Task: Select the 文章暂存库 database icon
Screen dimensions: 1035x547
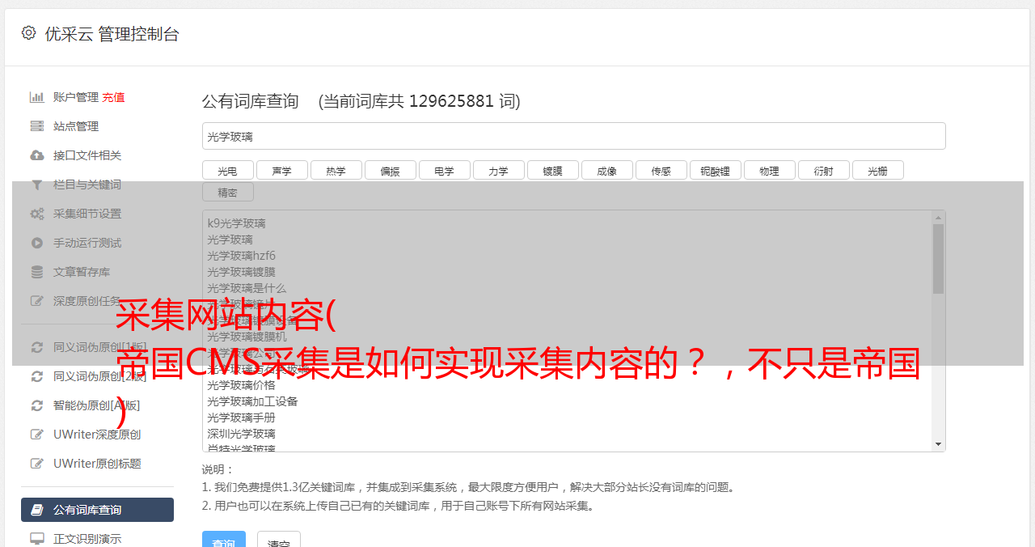Action: pos(37,272)
